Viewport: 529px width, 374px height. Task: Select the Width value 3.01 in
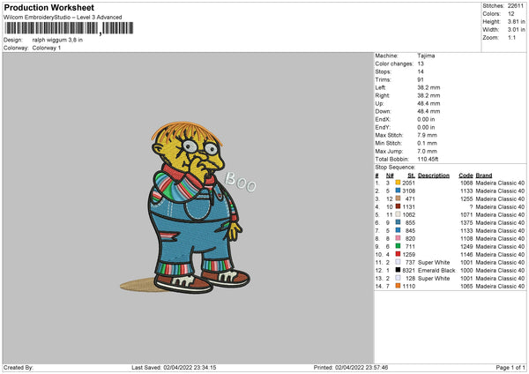click(x=516, y=30)
